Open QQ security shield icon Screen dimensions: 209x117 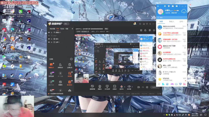(x=180, y=84)
